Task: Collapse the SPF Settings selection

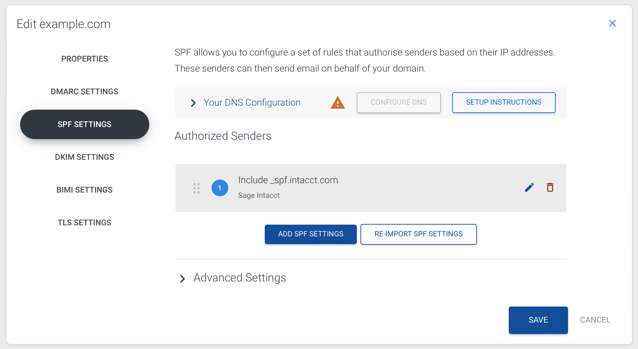Action: point(84,124)
